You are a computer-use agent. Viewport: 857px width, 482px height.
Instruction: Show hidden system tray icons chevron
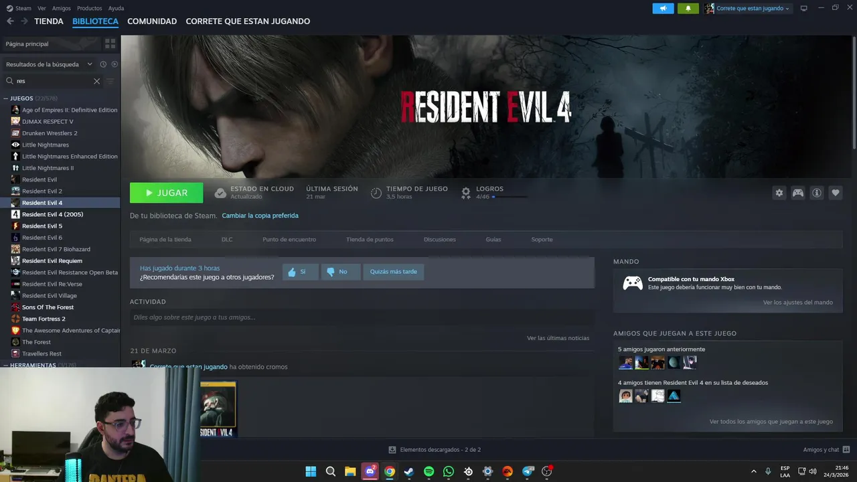point(753,471)
